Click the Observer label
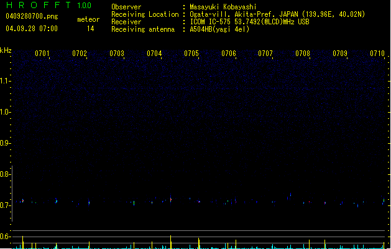The image size is (391, 249). (x=126, y=7)
